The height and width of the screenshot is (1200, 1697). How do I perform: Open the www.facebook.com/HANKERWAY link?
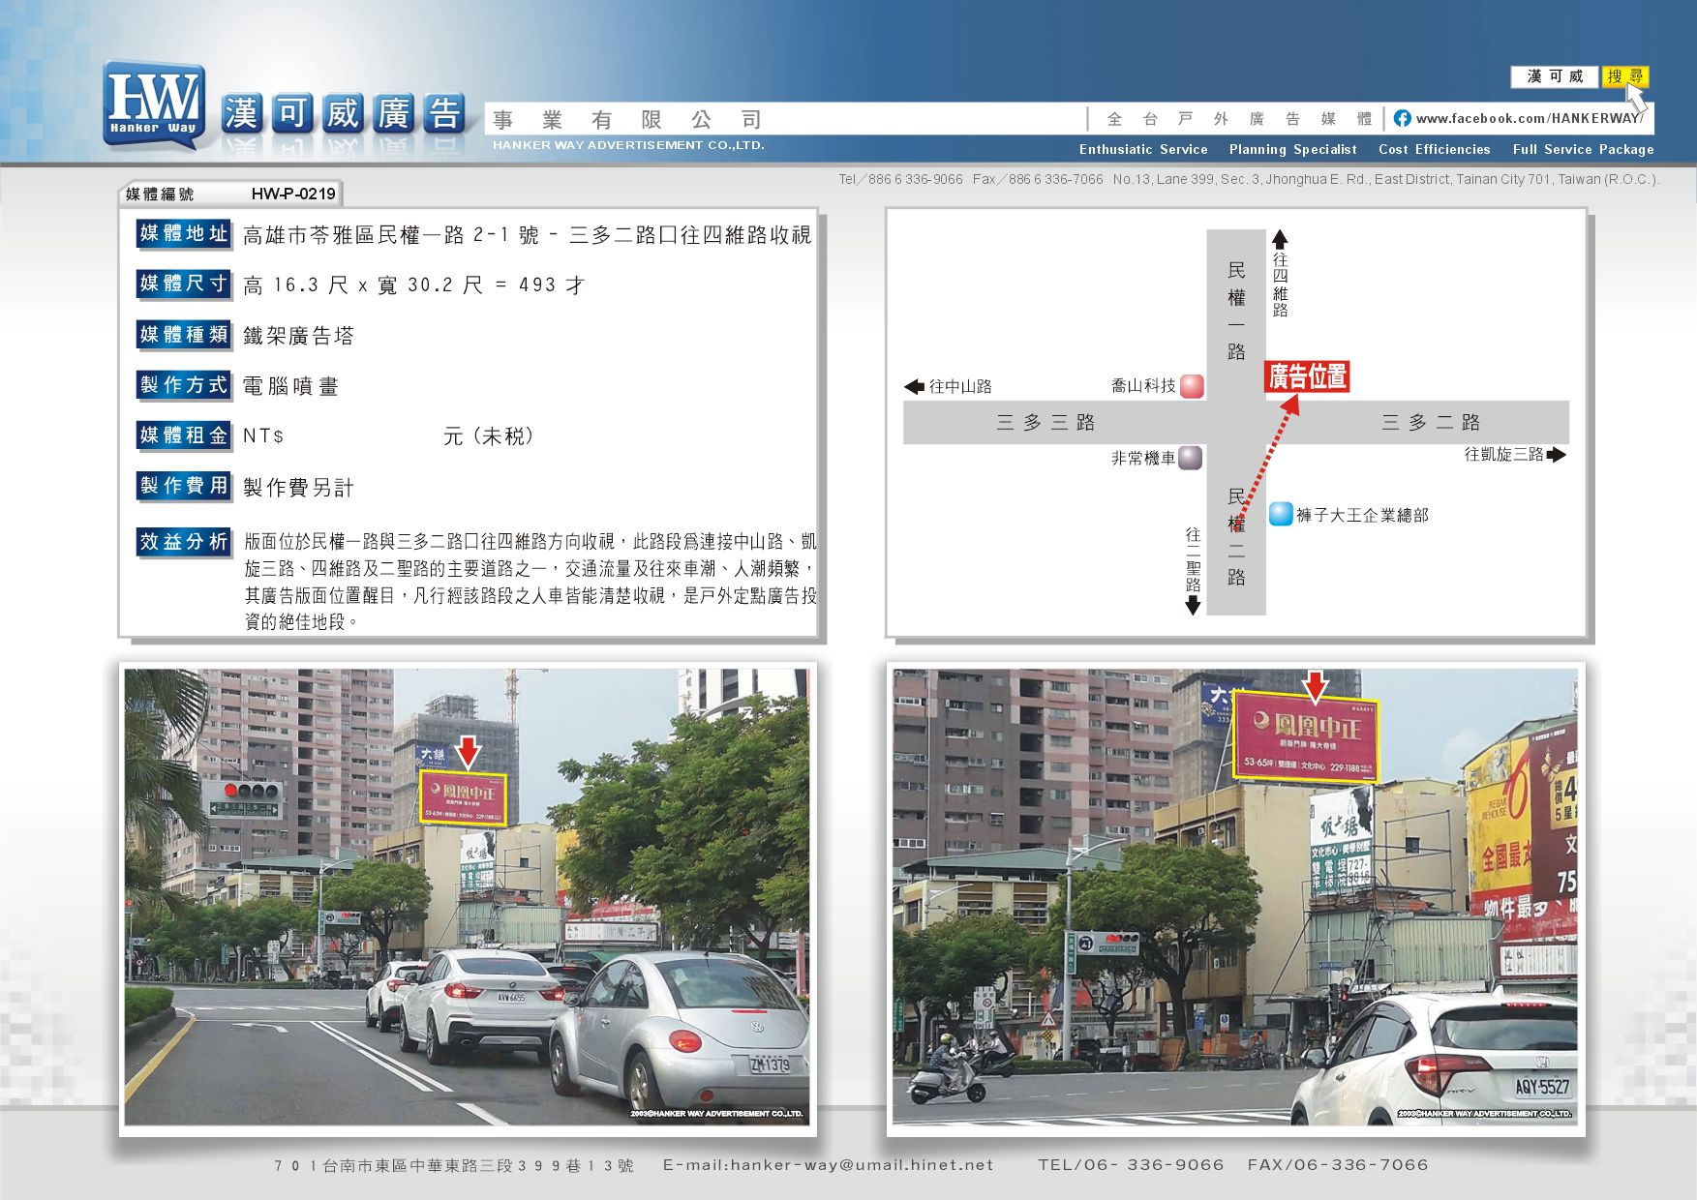(x=1530, y=118)
